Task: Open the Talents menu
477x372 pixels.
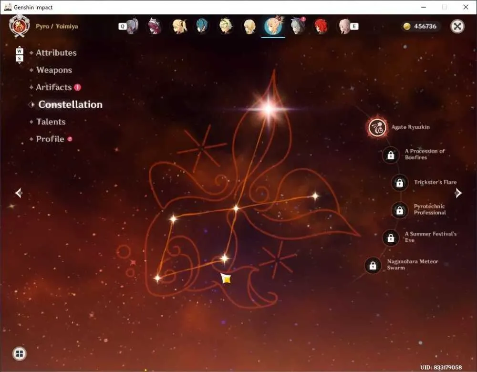Action: point(51,122)
